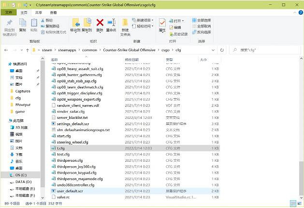Click the History icon in ribbon

pos(172,34)
